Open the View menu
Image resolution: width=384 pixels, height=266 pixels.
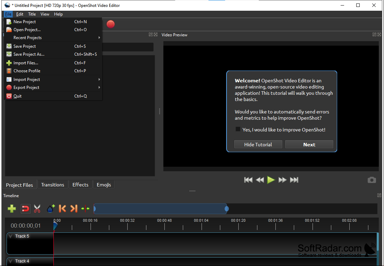45,14
